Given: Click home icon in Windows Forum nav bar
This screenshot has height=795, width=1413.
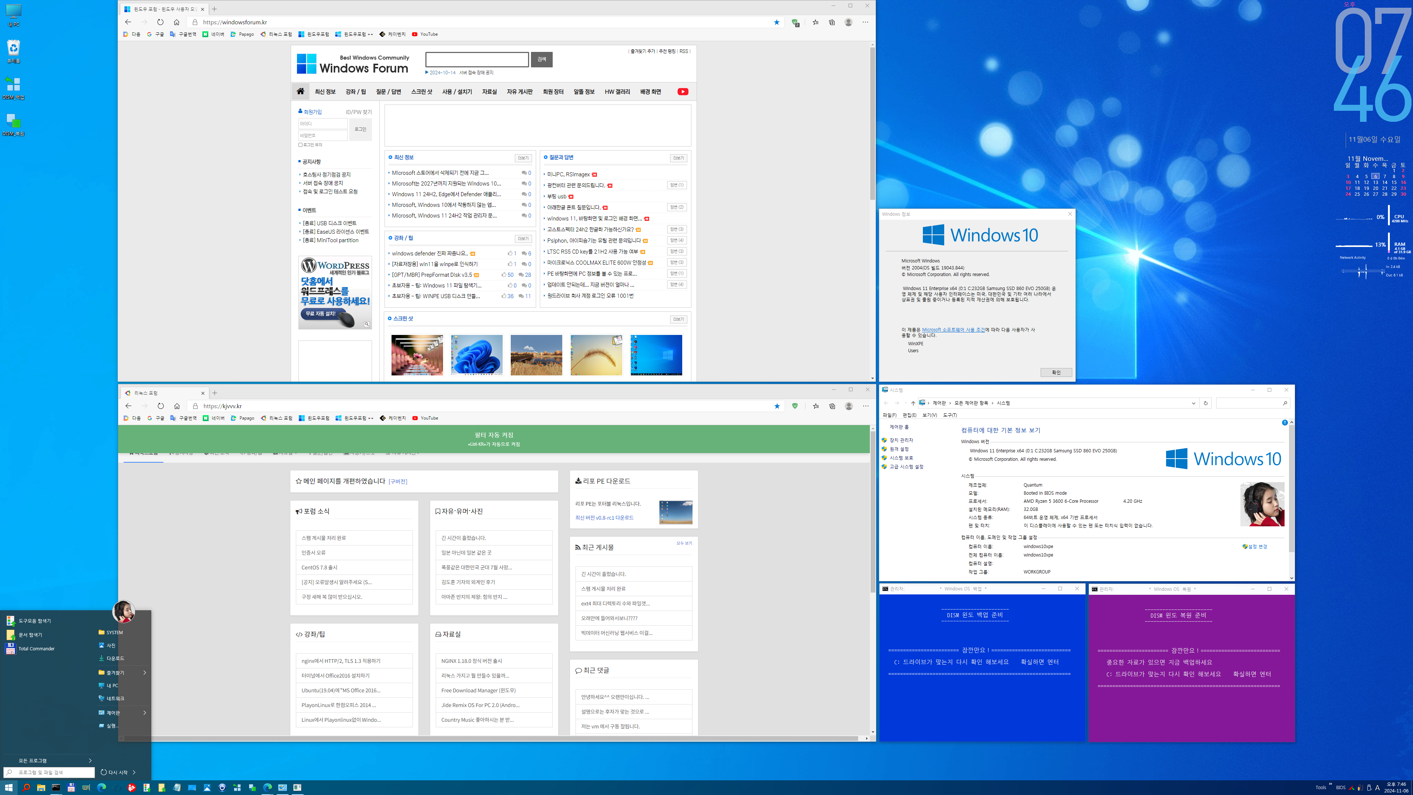Looking at the screenshot, I should [x=300, y=92].
